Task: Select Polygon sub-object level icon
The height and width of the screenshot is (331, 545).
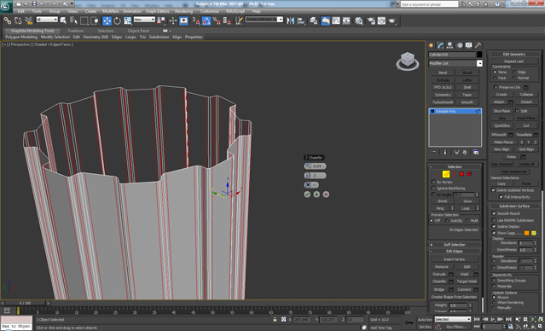Action: [x=461, y=174]
